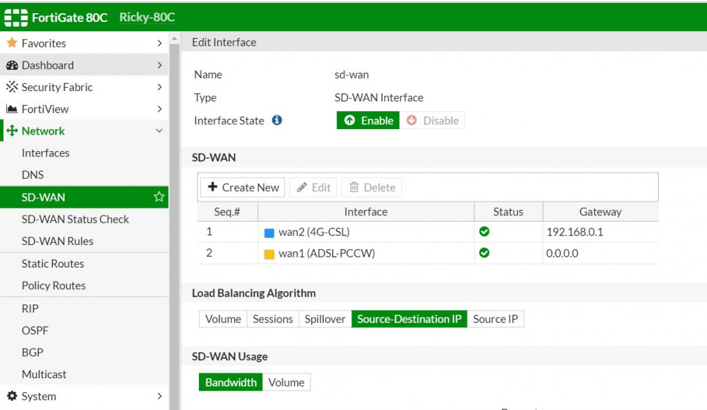Click the Favorites star icon
The image size is (707, 410).
pyautogui.click(x=12, y=43)
